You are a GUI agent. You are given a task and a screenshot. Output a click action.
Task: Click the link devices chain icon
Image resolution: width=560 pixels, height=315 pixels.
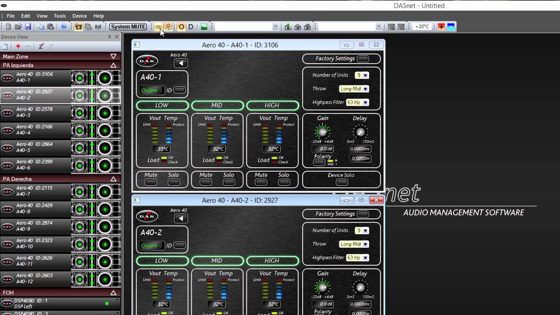[x=158, y=27]
